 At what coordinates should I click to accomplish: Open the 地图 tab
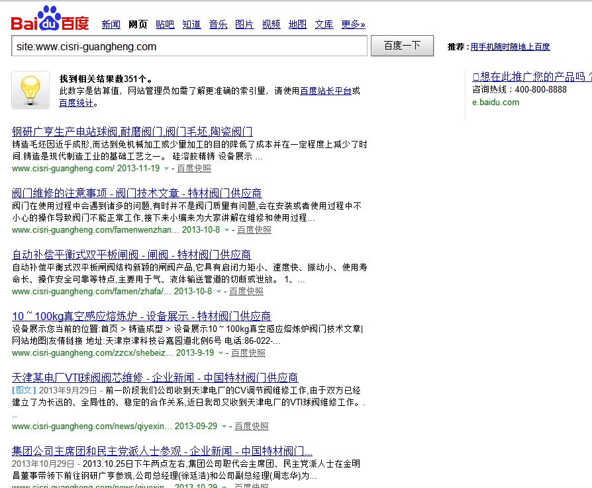tap(297, 24)
